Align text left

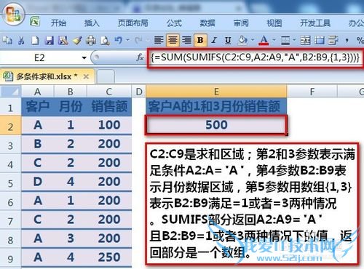[x=159, y=40]
